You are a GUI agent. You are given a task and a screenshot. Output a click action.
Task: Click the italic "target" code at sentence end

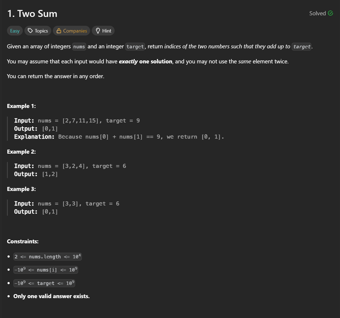point(302,47)
